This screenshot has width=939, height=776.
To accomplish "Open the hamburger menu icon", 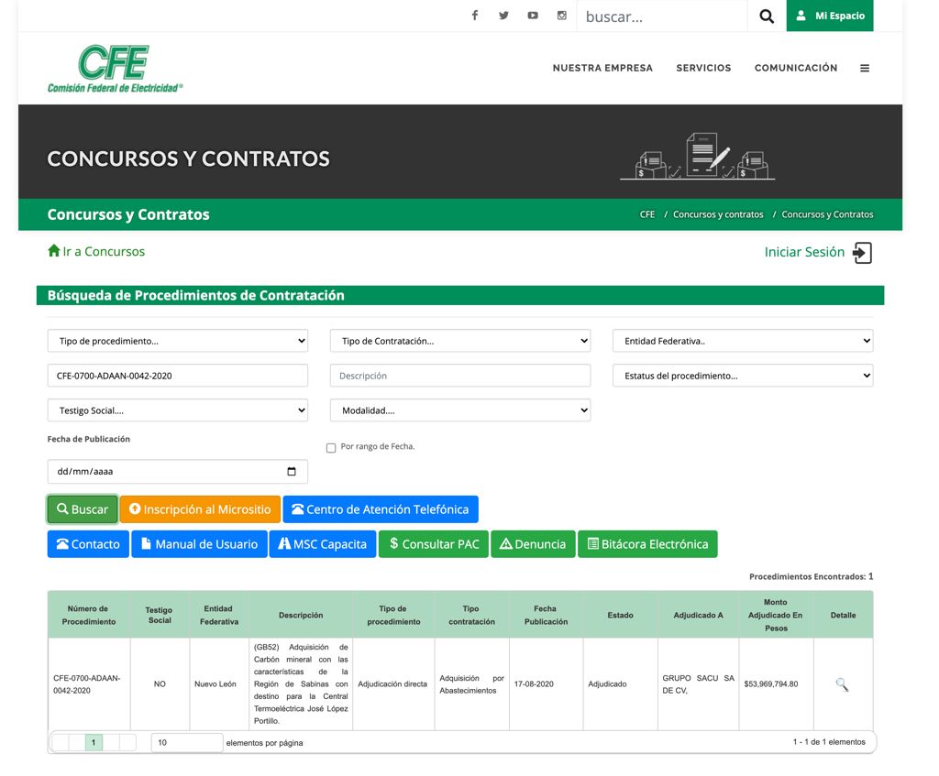I will coord(864,68).
